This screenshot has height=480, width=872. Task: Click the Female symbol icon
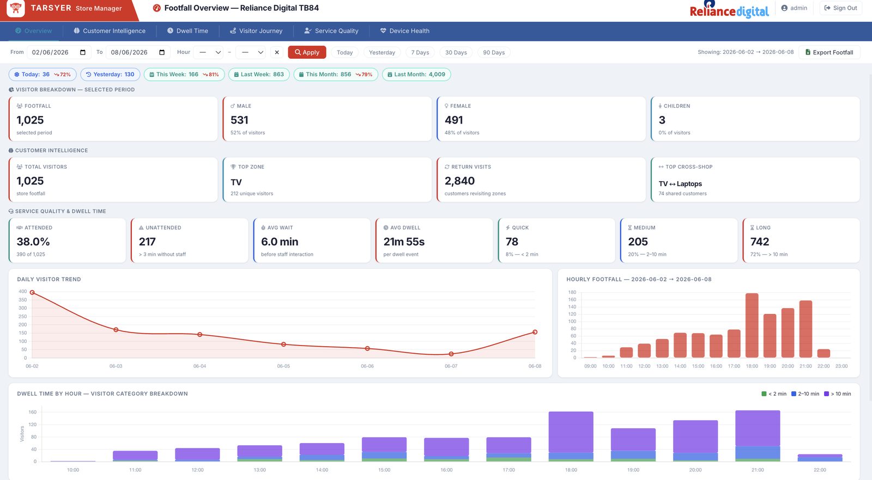click(x=446, y=106)
